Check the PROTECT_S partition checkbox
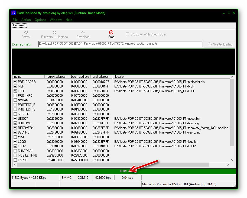The width and height of the screenshot is (247, 198). point(15,109)
